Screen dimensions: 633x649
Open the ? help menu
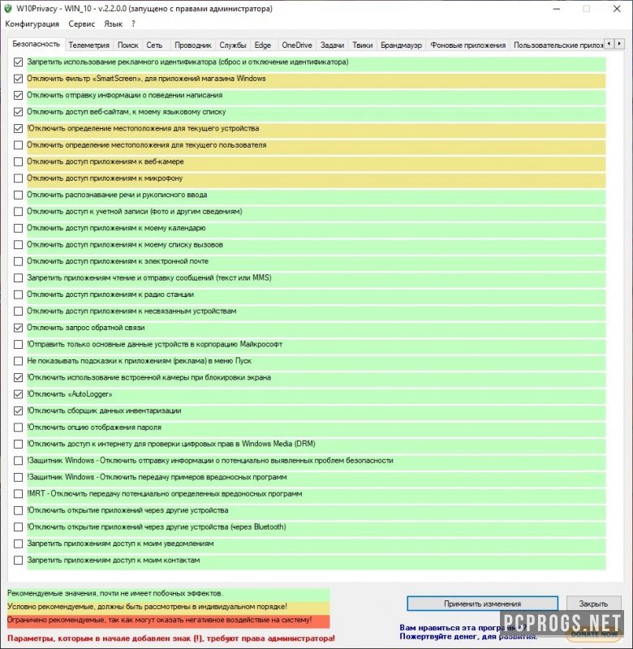click(133, 24)
